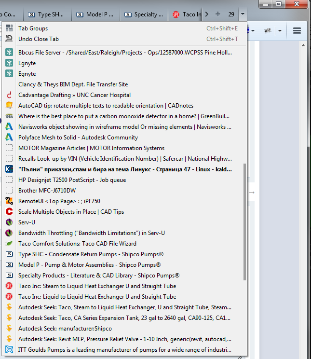Open MOTOR Magazine Articles tab
Viewport: 311px width, 359px height.
click(x=124, y=148)
